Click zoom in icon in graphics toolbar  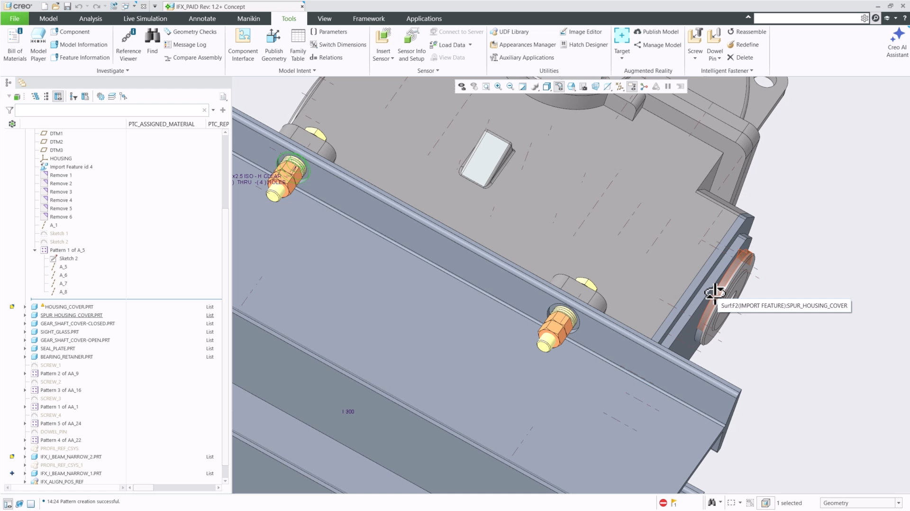pos(498,87)
